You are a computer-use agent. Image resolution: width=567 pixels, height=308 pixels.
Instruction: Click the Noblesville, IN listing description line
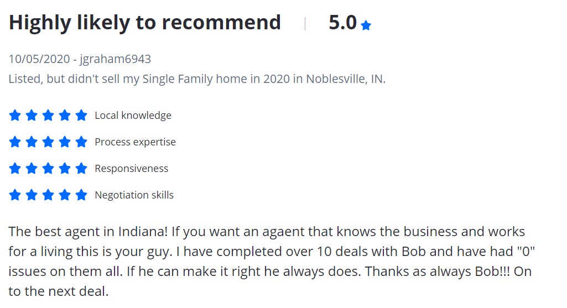tap(197, 79)
